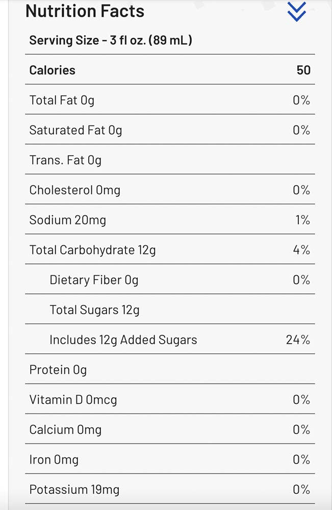Collapse the Nutrition Facts double chevron
The height and width of the screenshot is (510, 332).
(x=296, y=11)
